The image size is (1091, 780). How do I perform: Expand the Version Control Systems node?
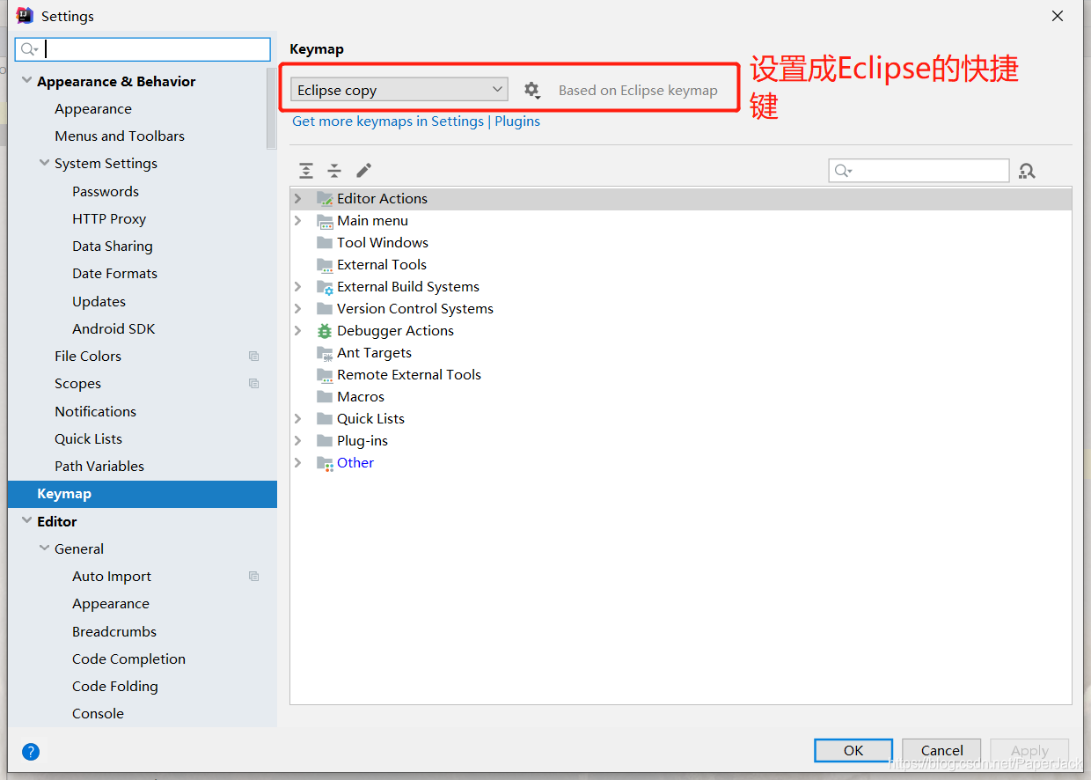pos(297,309)
